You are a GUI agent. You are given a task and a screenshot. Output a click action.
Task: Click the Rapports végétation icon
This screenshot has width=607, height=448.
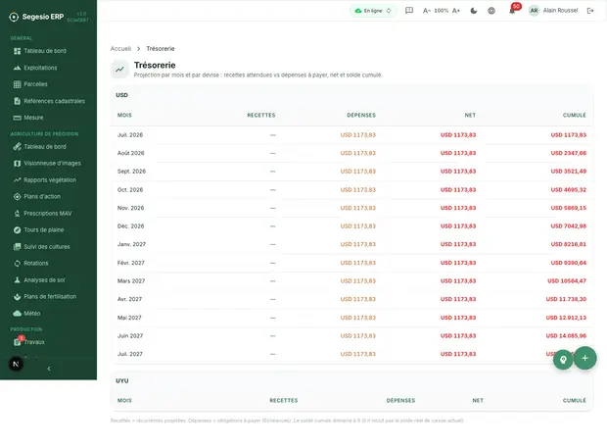pyautogui.click(x=17, y=179)
